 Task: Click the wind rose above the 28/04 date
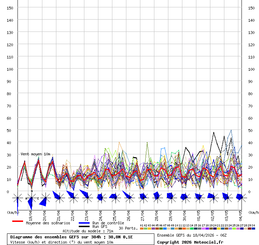pos(156,198)
